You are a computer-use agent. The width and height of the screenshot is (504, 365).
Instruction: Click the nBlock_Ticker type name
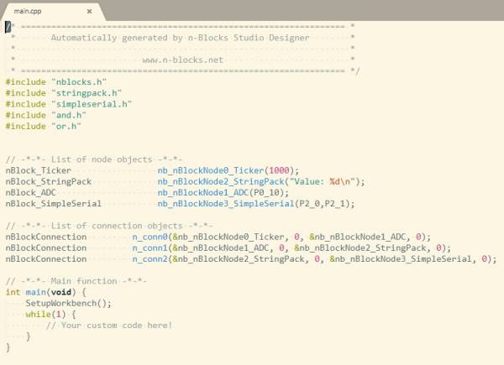pyautogui.click(x=39, y=170)
